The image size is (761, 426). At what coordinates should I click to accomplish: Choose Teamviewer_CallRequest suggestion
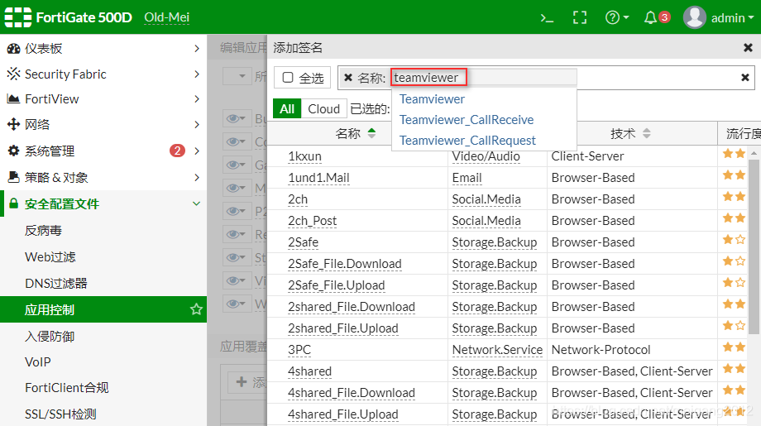point(467,141)
